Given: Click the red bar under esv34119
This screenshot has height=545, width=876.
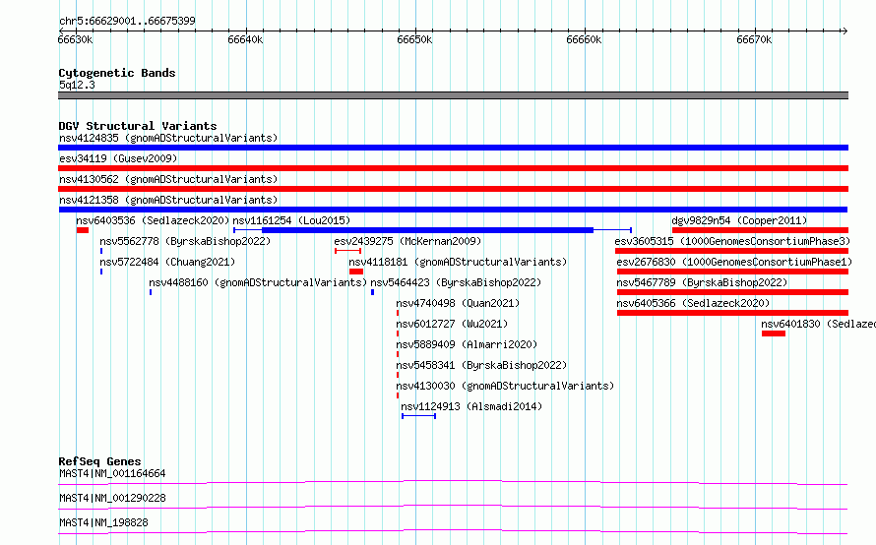Looking at the screenshot, I should 453,168.
